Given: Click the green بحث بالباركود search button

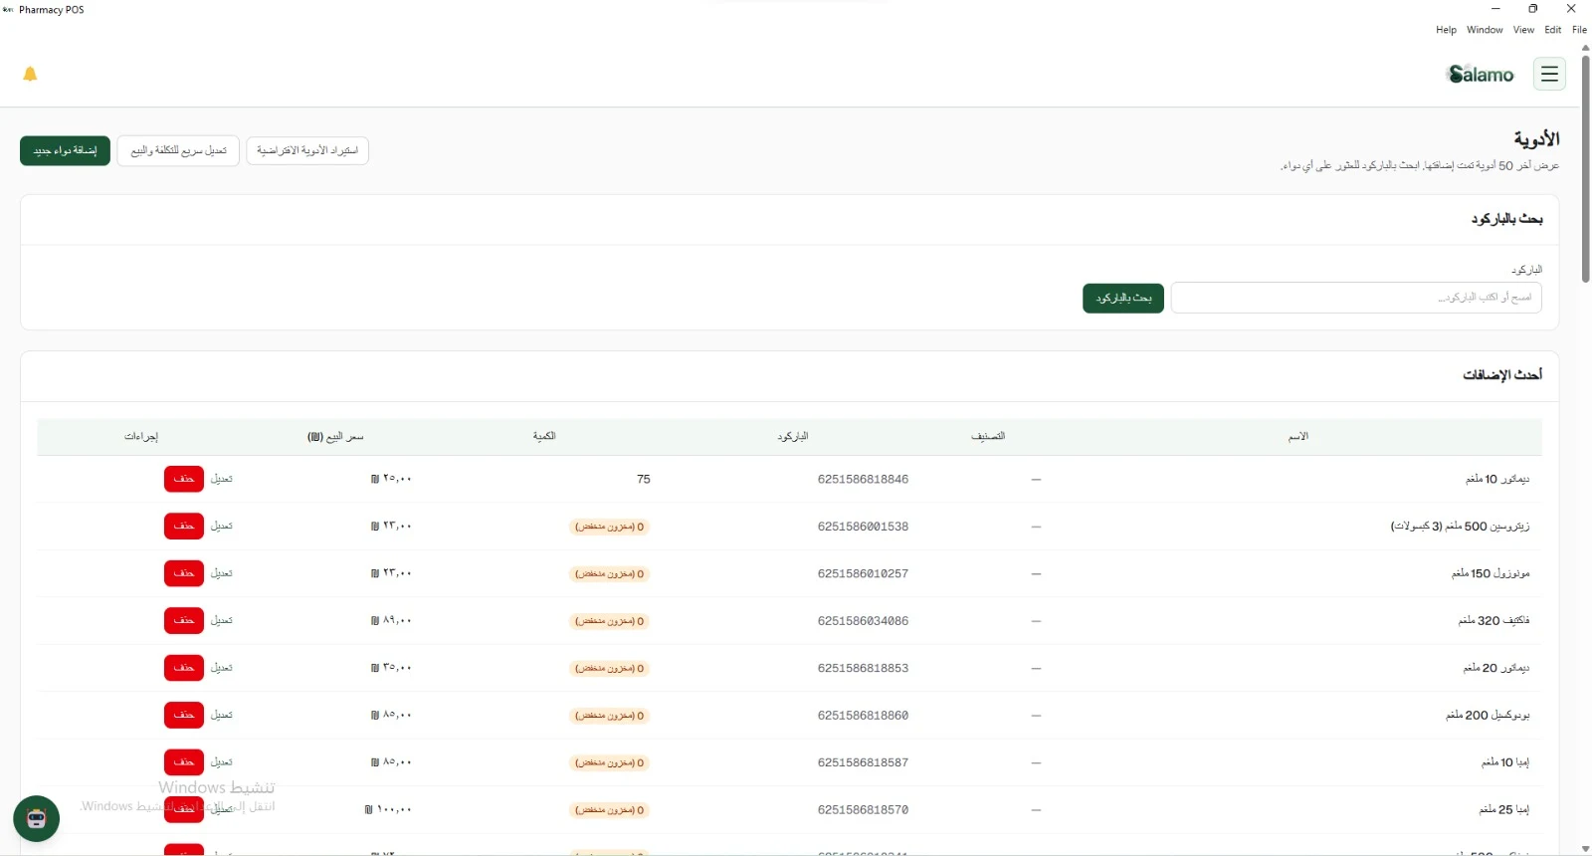Looking at the screenshot, I should (x=1123, y=298).
